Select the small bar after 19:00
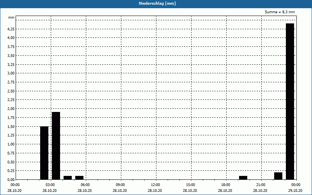This screenshot has height=195, width=312. click(x=243, y=178)
